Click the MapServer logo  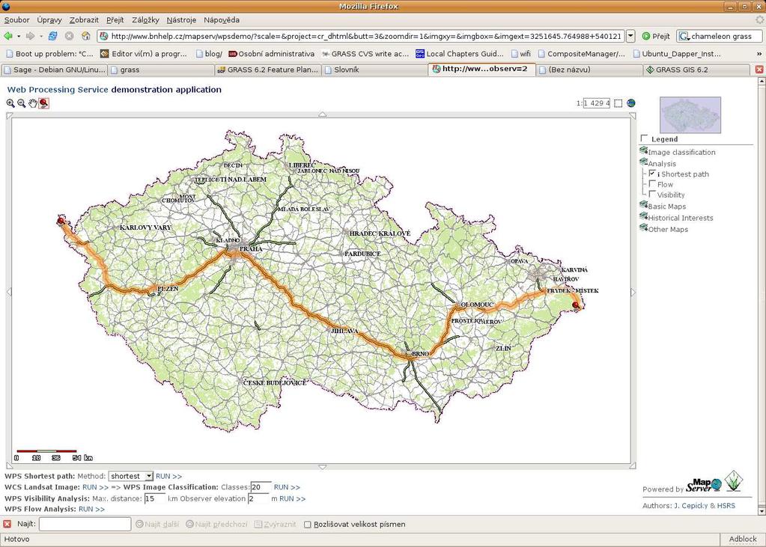coord(703,485)
